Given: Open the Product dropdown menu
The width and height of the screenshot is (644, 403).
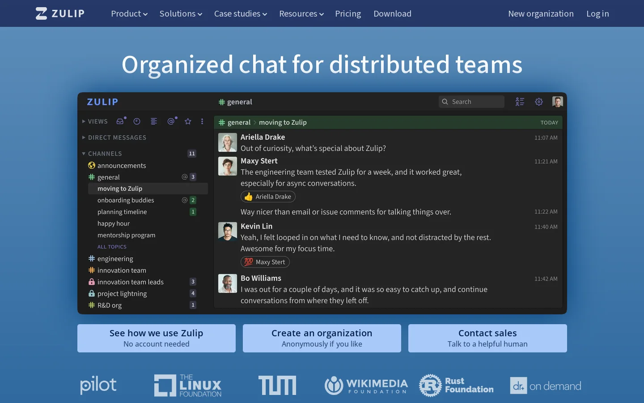Looking at the screenshot, I should [129, 14].
